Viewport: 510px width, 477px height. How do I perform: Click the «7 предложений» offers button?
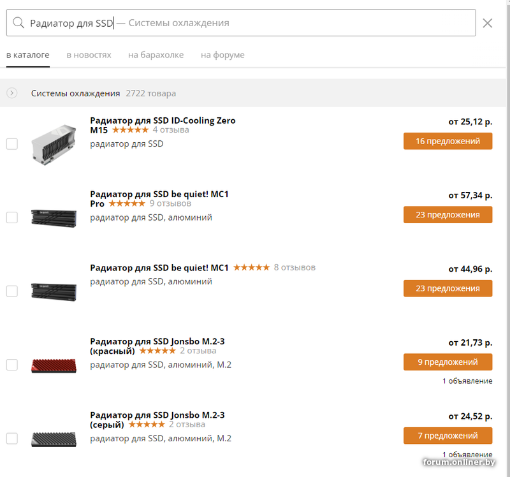[448, 436]
